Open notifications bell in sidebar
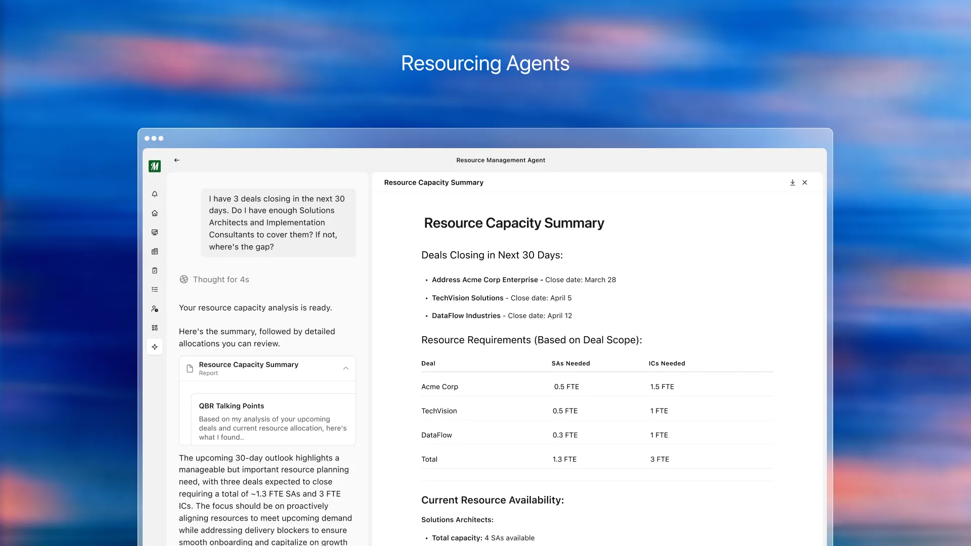 [x=155, y=194]
